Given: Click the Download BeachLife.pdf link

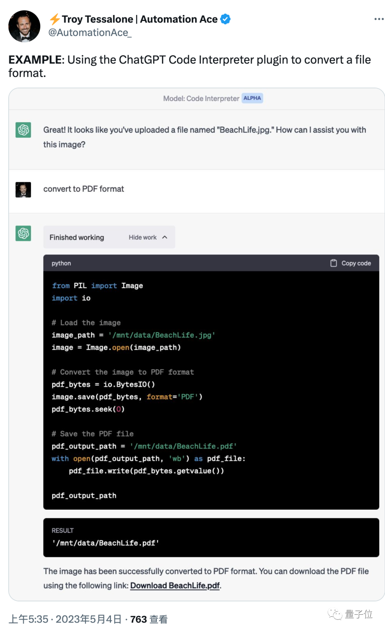Looking at the screenshot, I should [x=175, y=585].
